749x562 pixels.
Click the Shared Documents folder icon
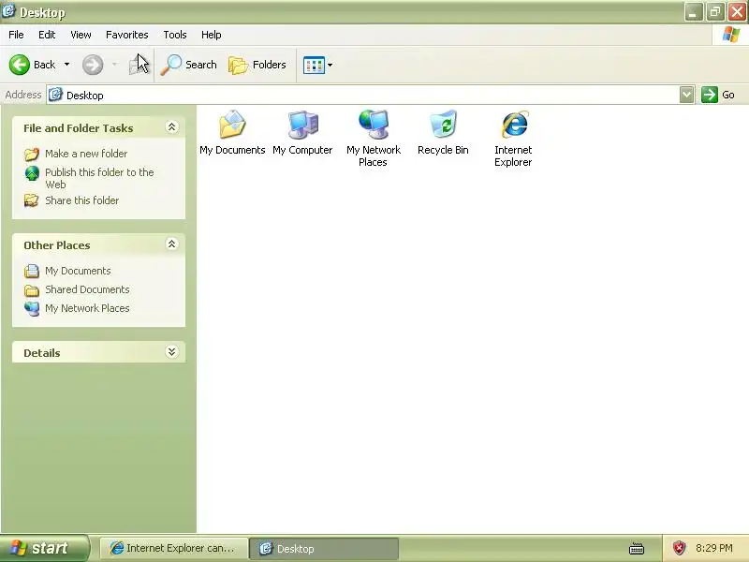tap(32, 290)
